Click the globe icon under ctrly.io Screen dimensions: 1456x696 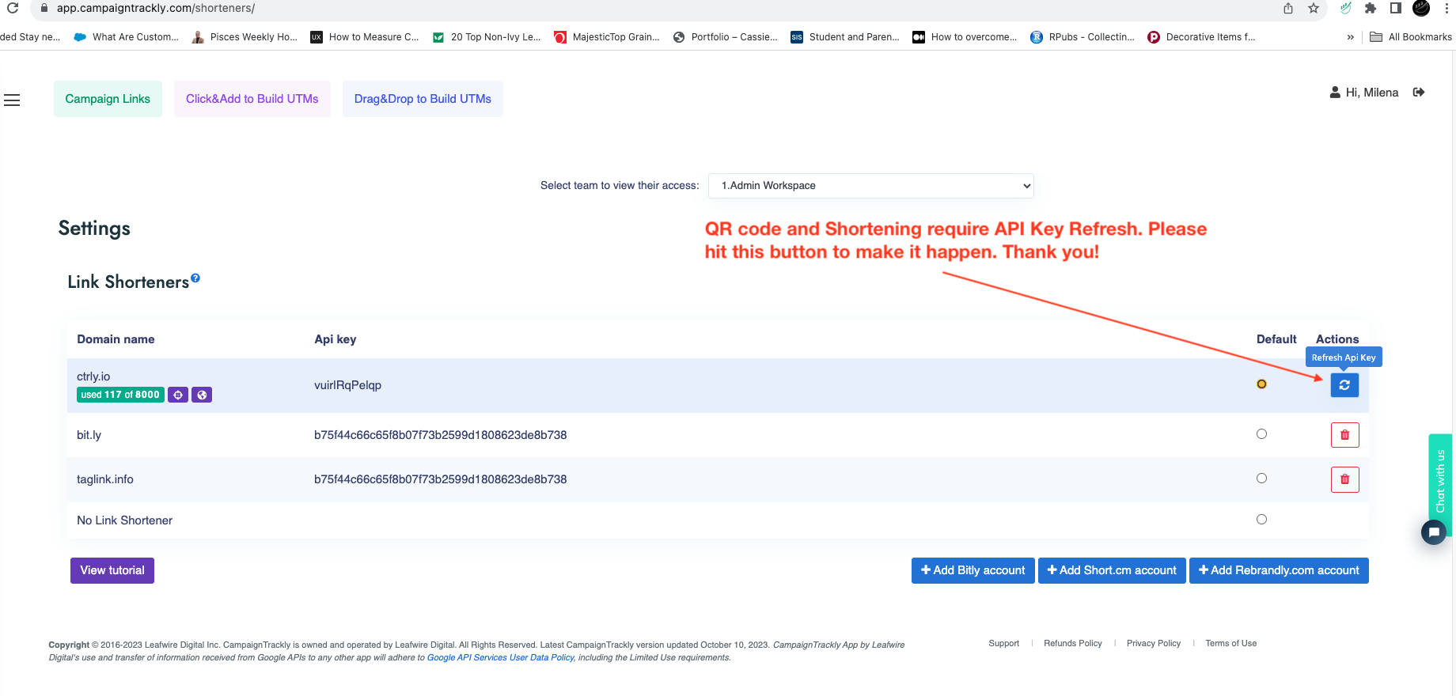coord(202,395)
